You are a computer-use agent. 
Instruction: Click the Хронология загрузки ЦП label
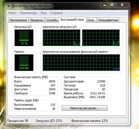click(60, 27)
